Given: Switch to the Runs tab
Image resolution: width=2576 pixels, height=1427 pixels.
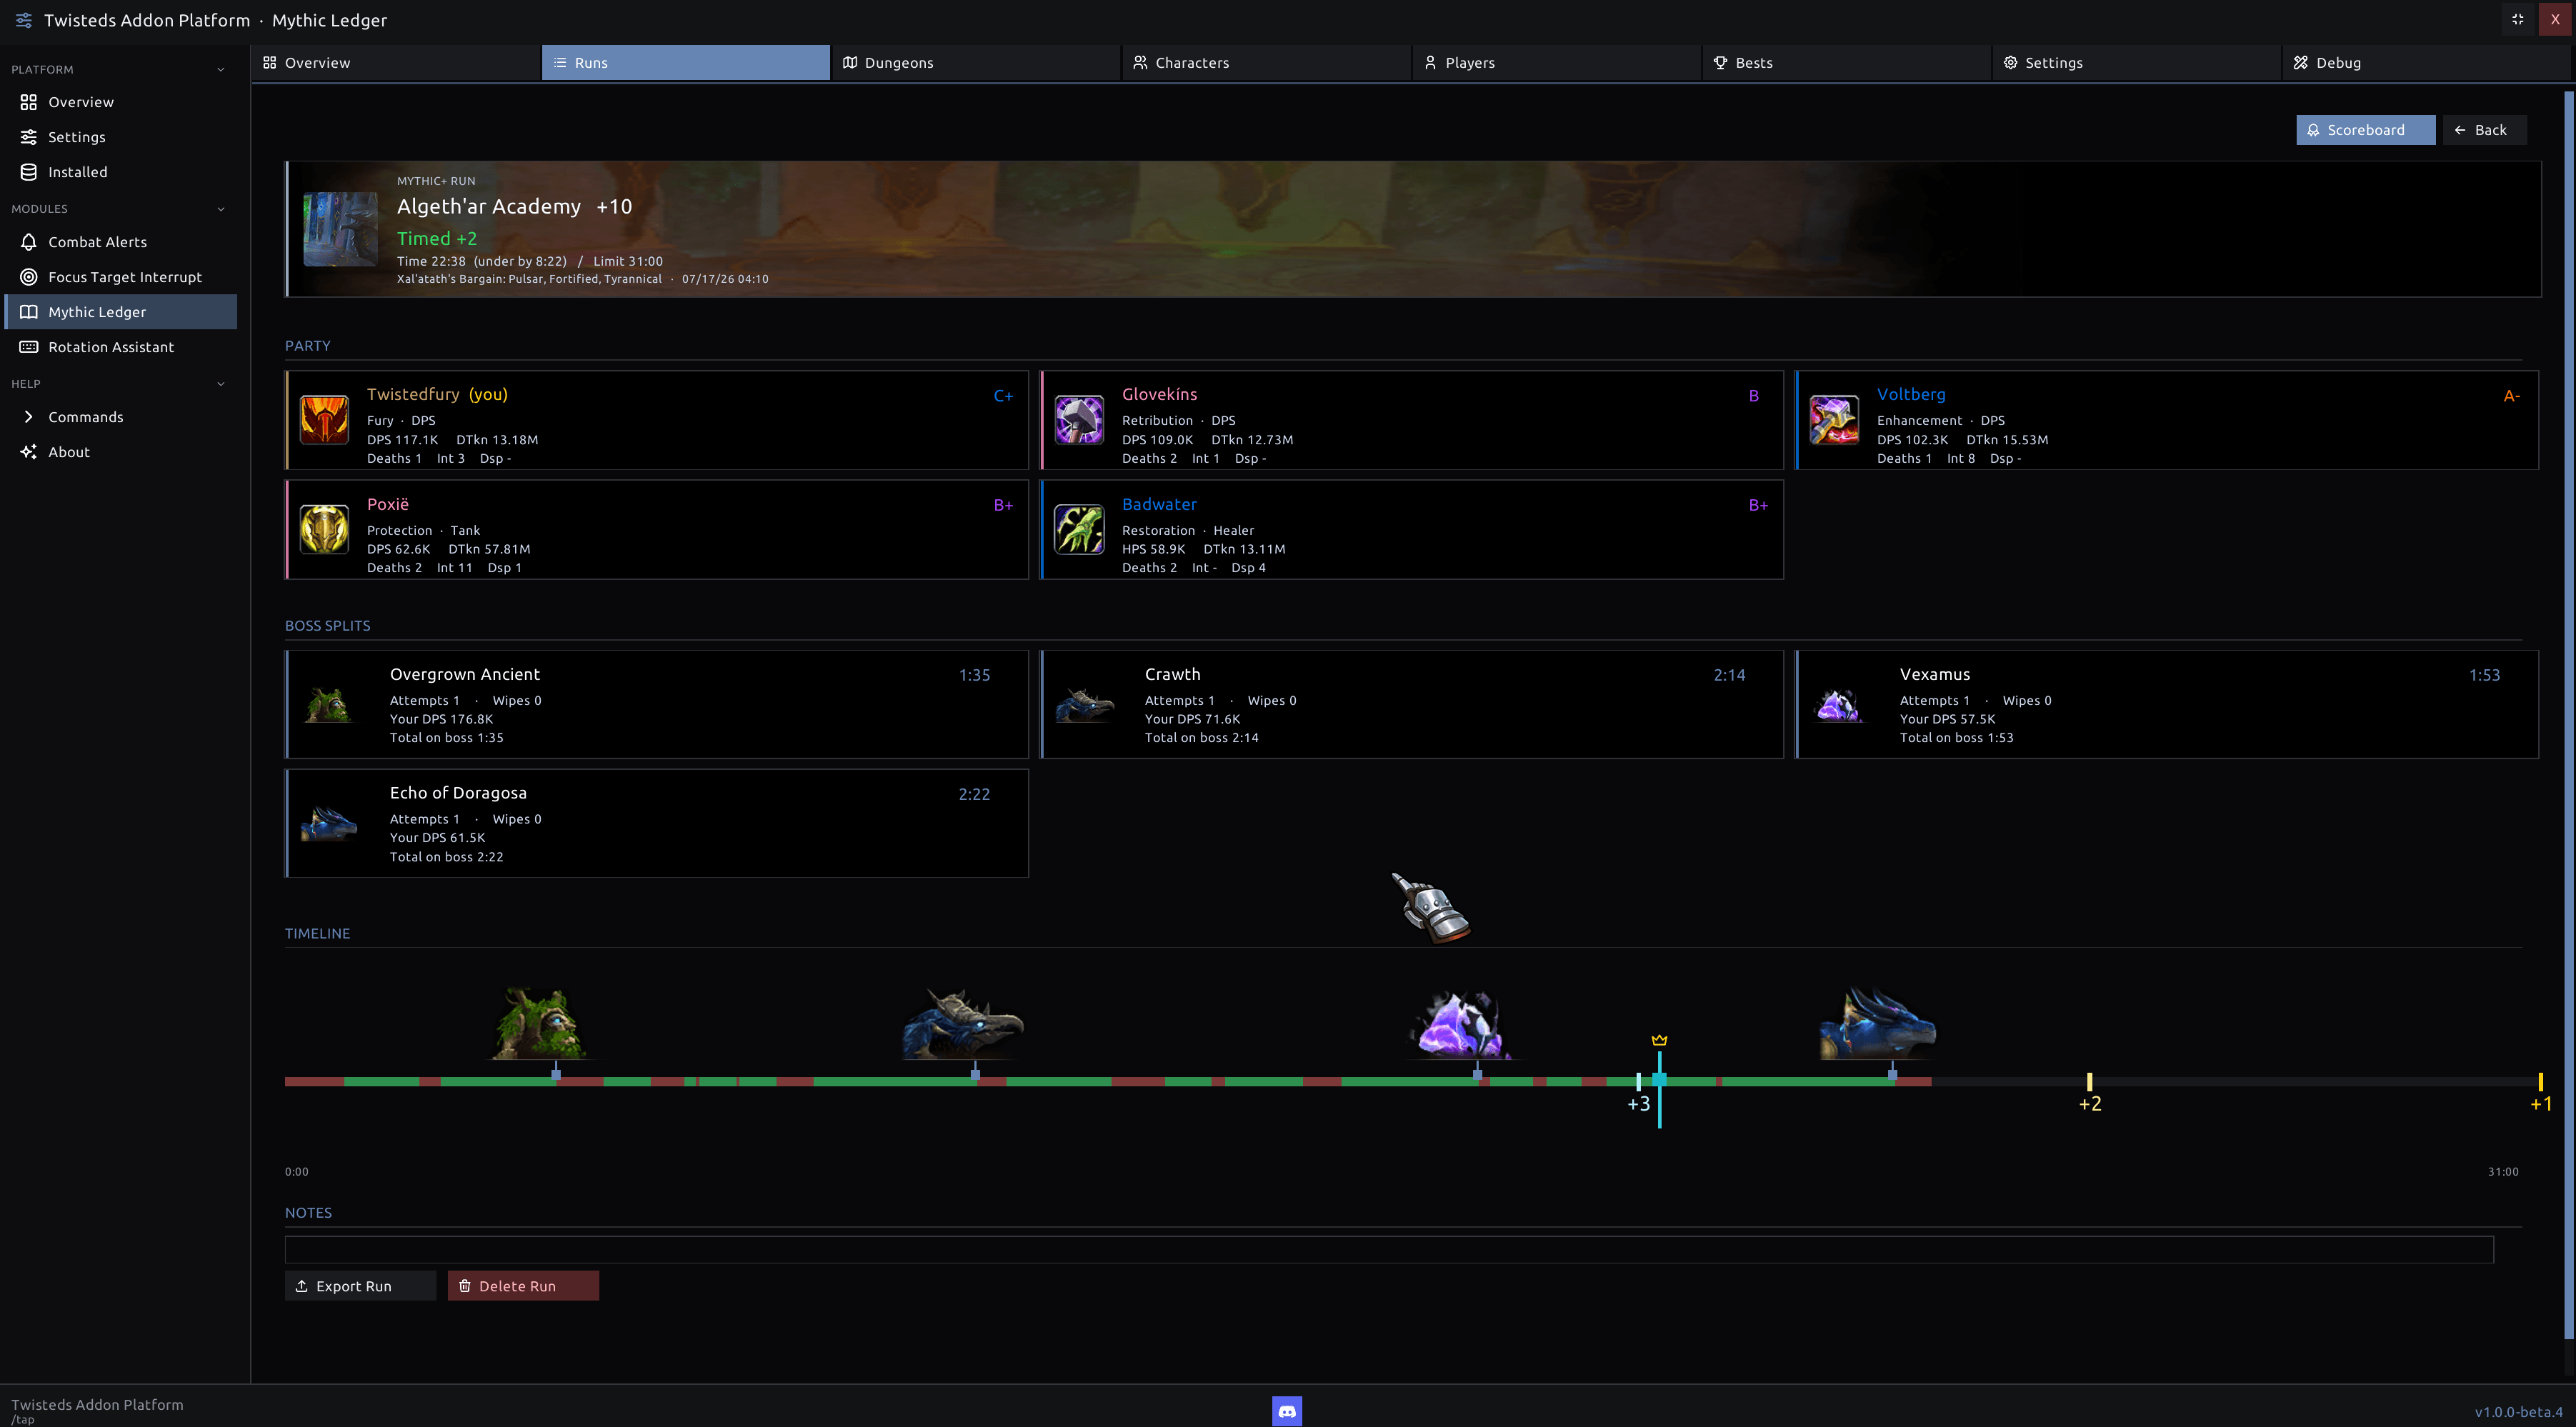Looking at the screenshot, I should click(x=686, y=62).
